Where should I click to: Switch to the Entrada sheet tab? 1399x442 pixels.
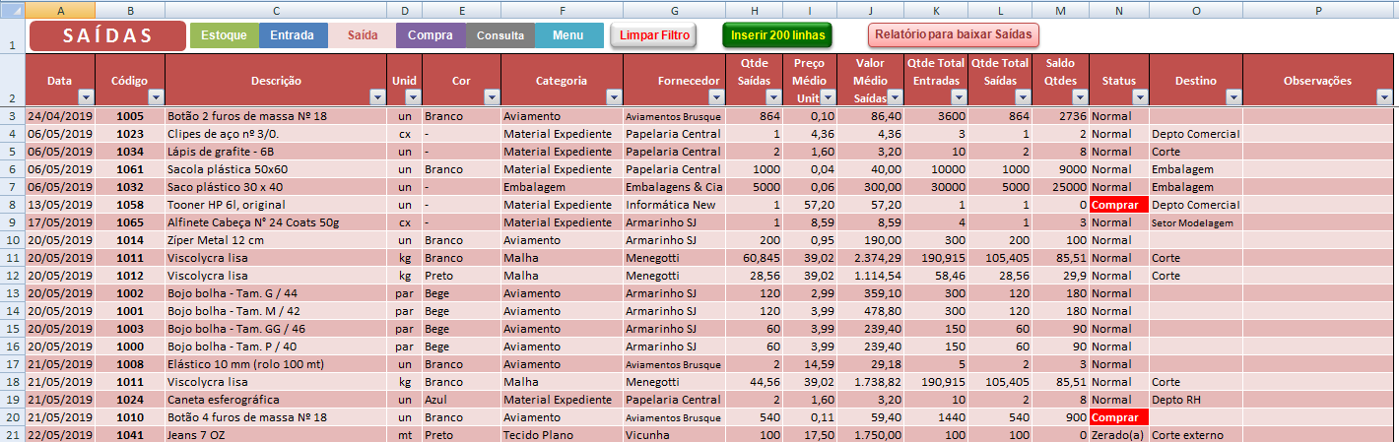click(x=293, y=35)
